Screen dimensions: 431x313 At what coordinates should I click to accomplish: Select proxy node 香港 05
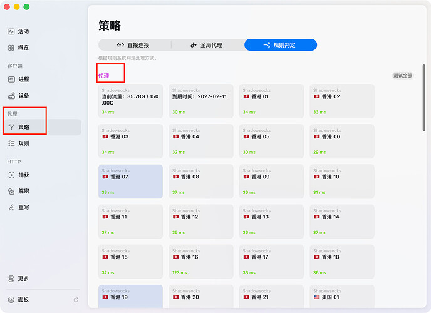pos(271,141)
